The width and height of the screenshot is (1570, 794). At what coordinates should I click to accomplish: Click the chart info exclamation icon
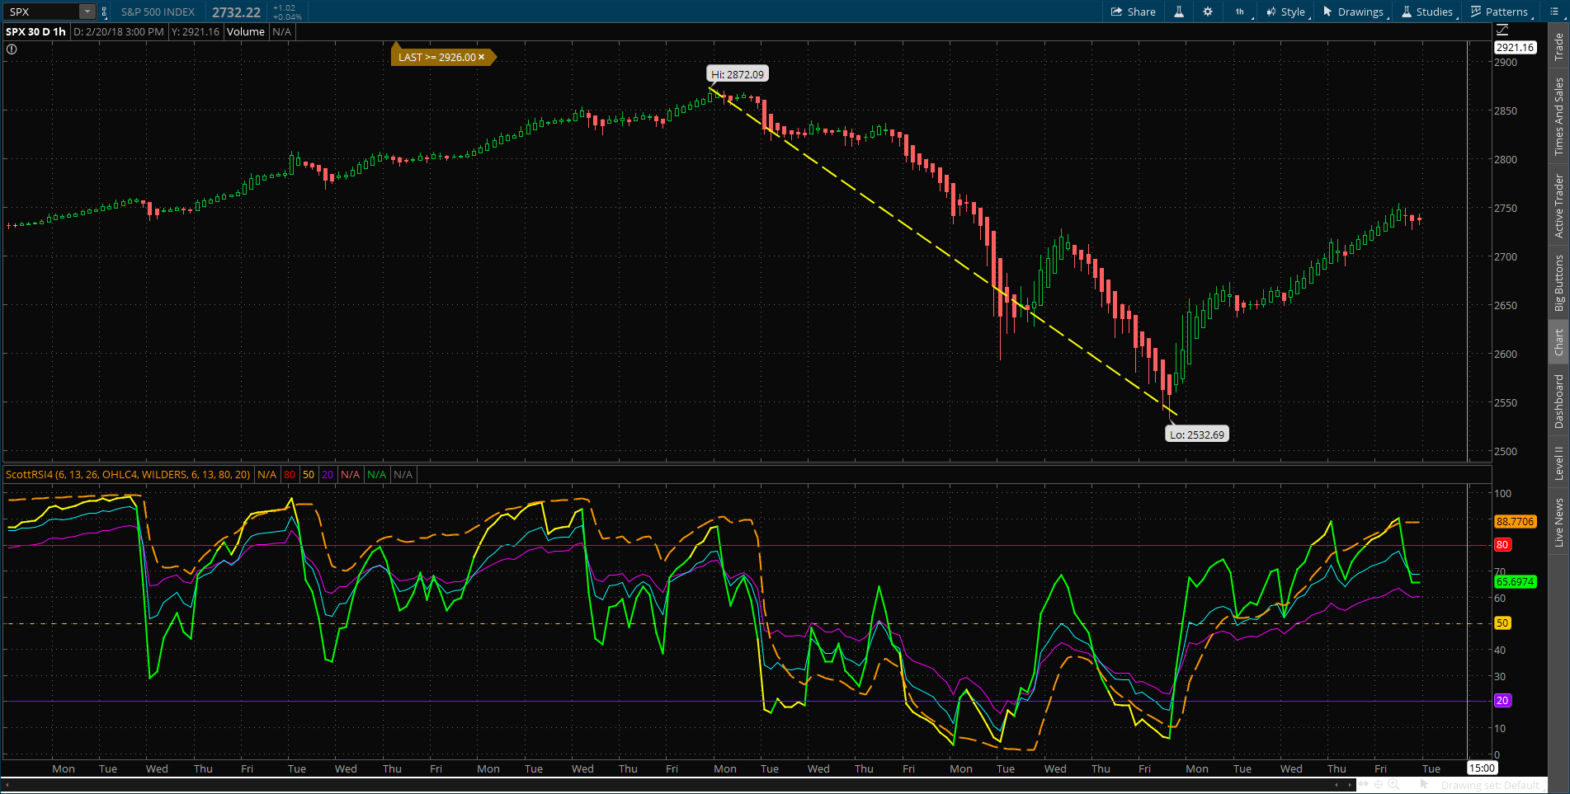click(x=12, y=49)
